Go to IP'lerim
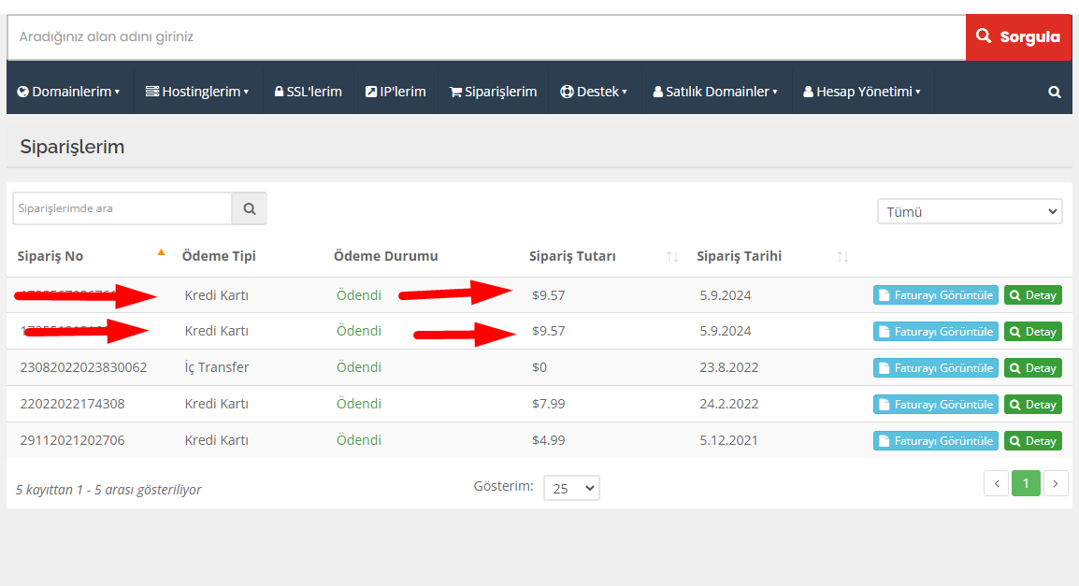This screenshot has width=1079, height=586. point(396,92)
